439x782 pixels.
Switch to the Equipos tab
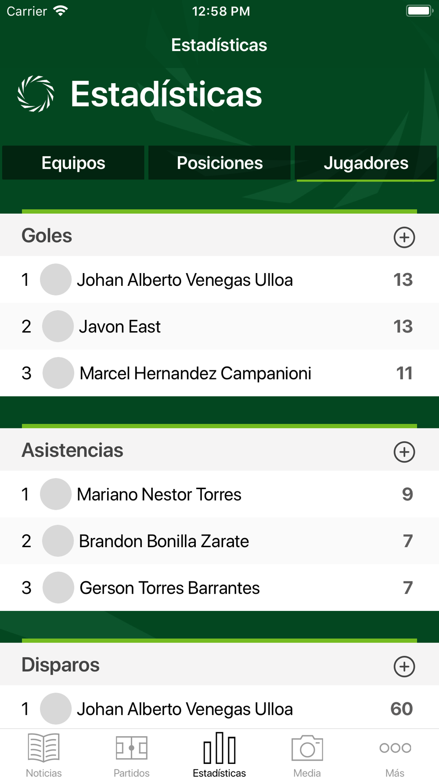(73, 163)
